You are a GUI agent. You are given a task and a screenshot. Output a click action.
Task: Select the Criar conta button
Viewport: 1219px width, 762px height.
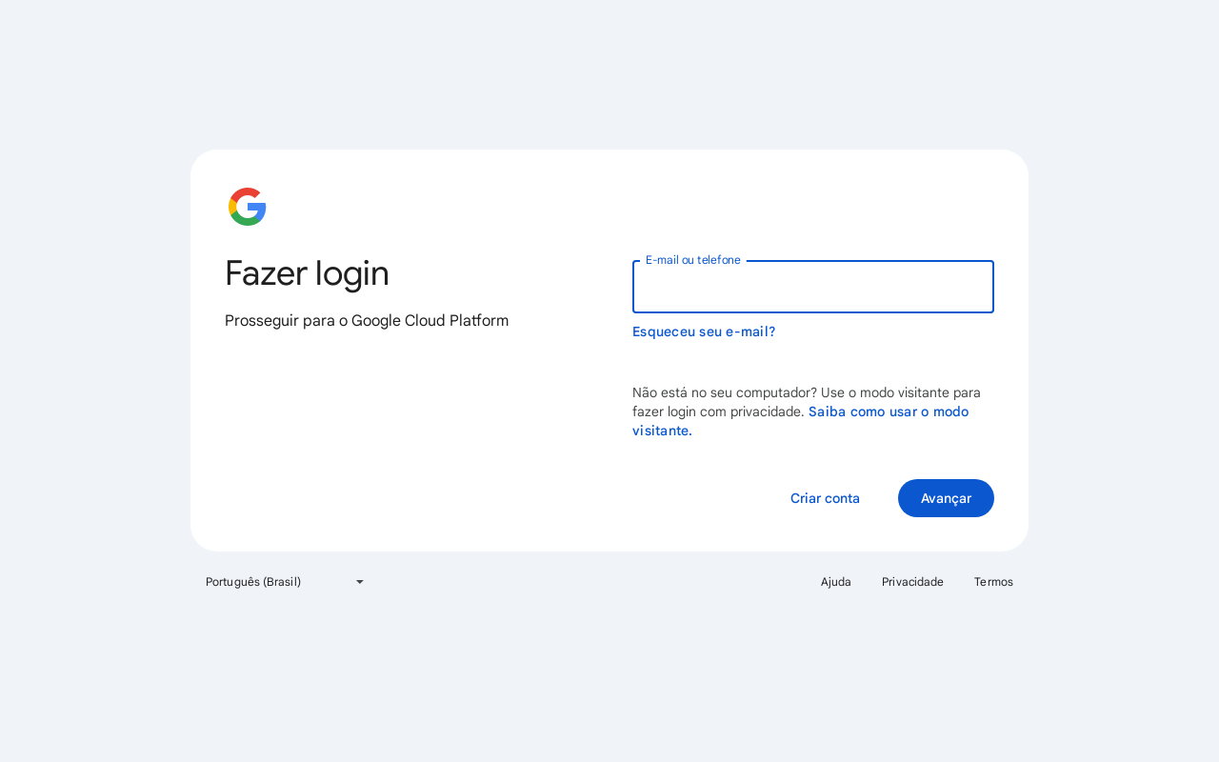pyautogui.click(x=825, y=498)
